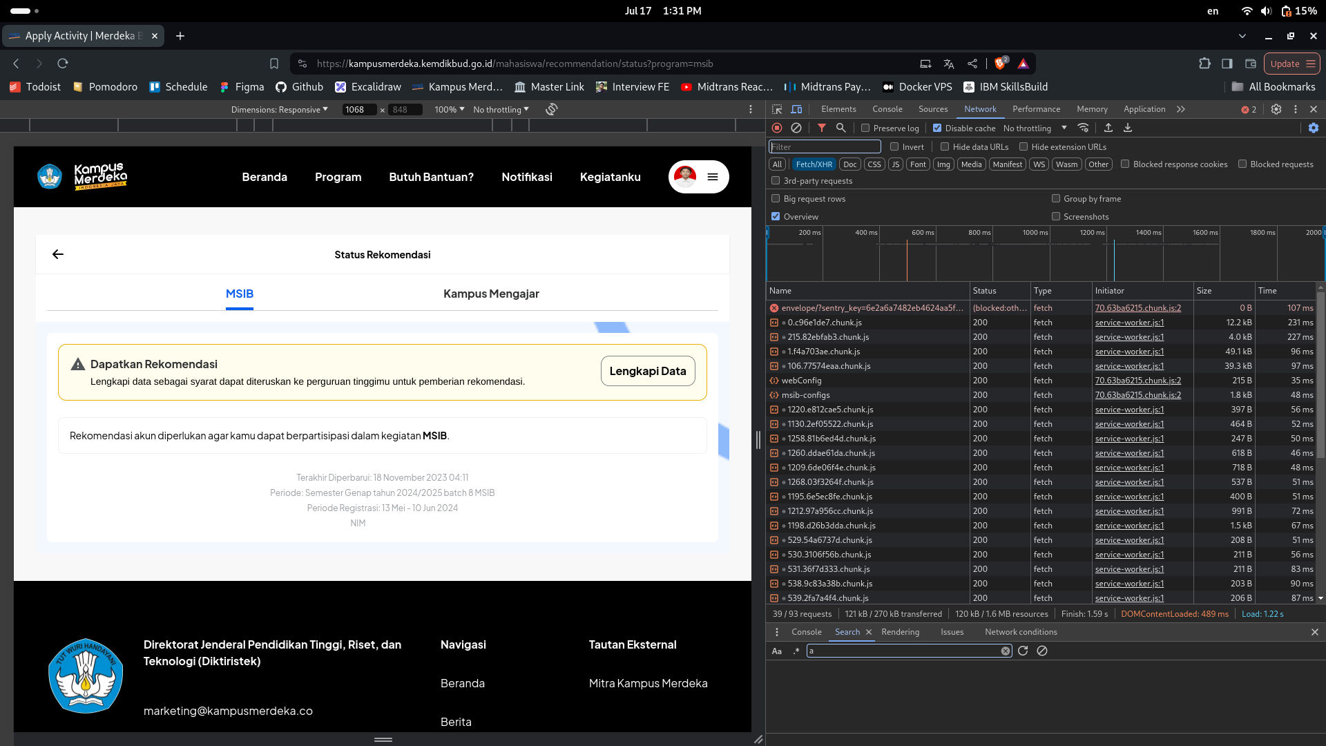Toggle the network filter funnel icon

tap(822, 128)
